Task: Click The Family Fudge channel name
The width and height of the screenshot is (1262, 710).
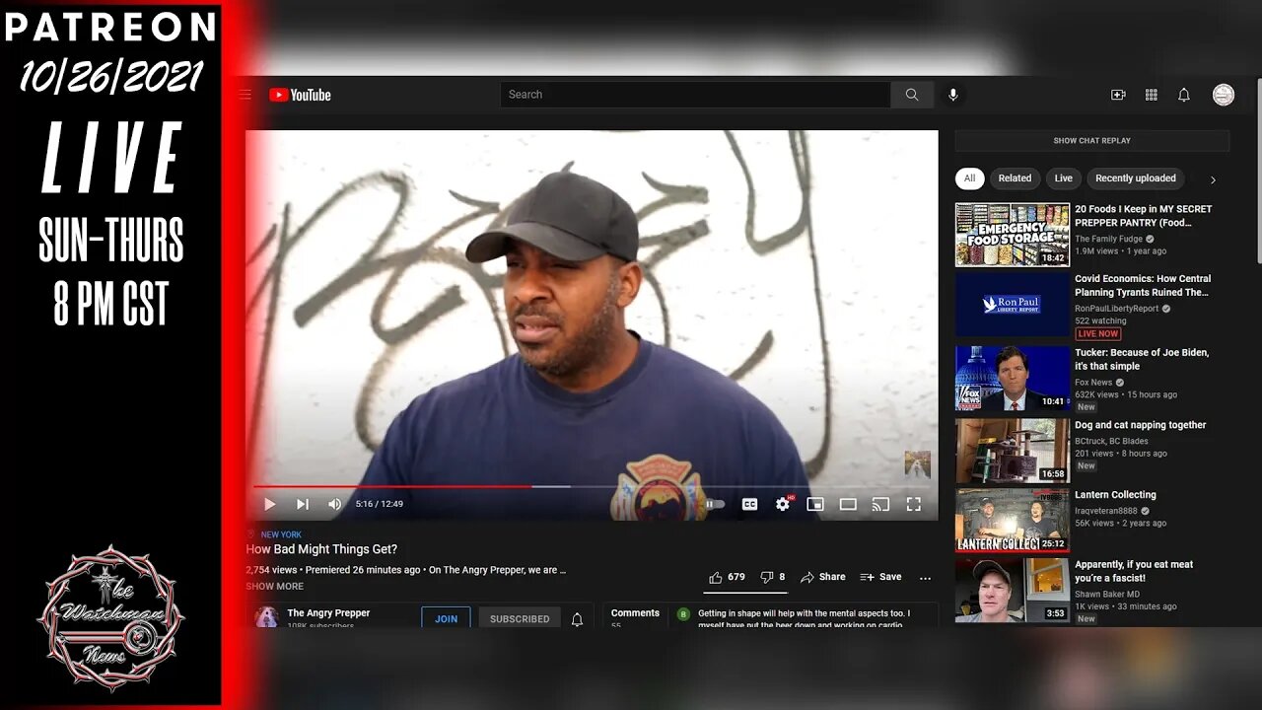Action: [1108, 239]
